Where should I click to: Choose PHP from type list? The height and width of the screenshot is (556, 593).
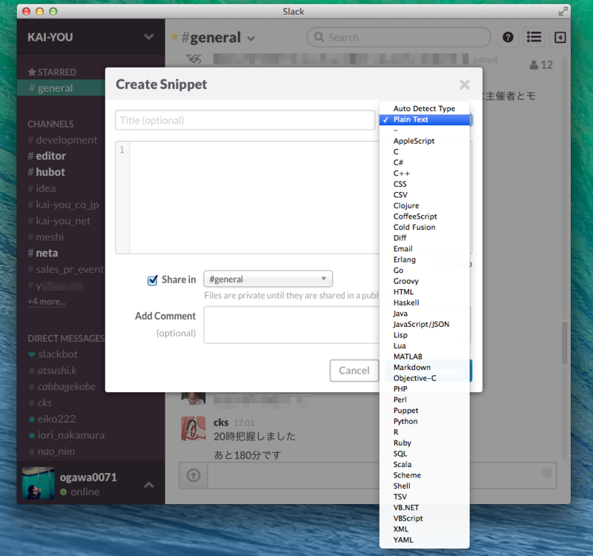point(424,388)
